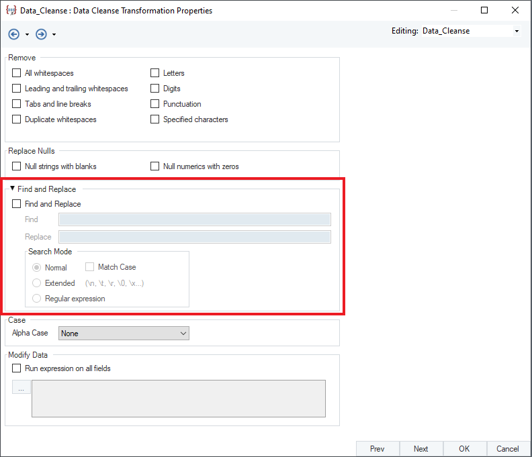Enable the Find and Replace checkbox
Viewport: 532px width, 457px height.
[x=17, y=204]
